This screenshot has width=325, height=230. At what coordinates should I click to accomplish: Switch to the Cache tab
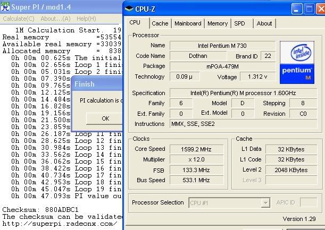(160, 24)
